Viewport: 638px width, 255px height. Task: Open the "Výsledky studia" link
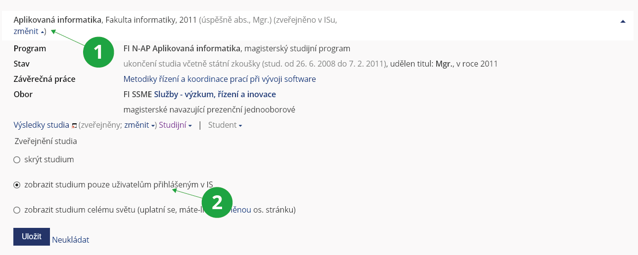(x=41, y=125)
